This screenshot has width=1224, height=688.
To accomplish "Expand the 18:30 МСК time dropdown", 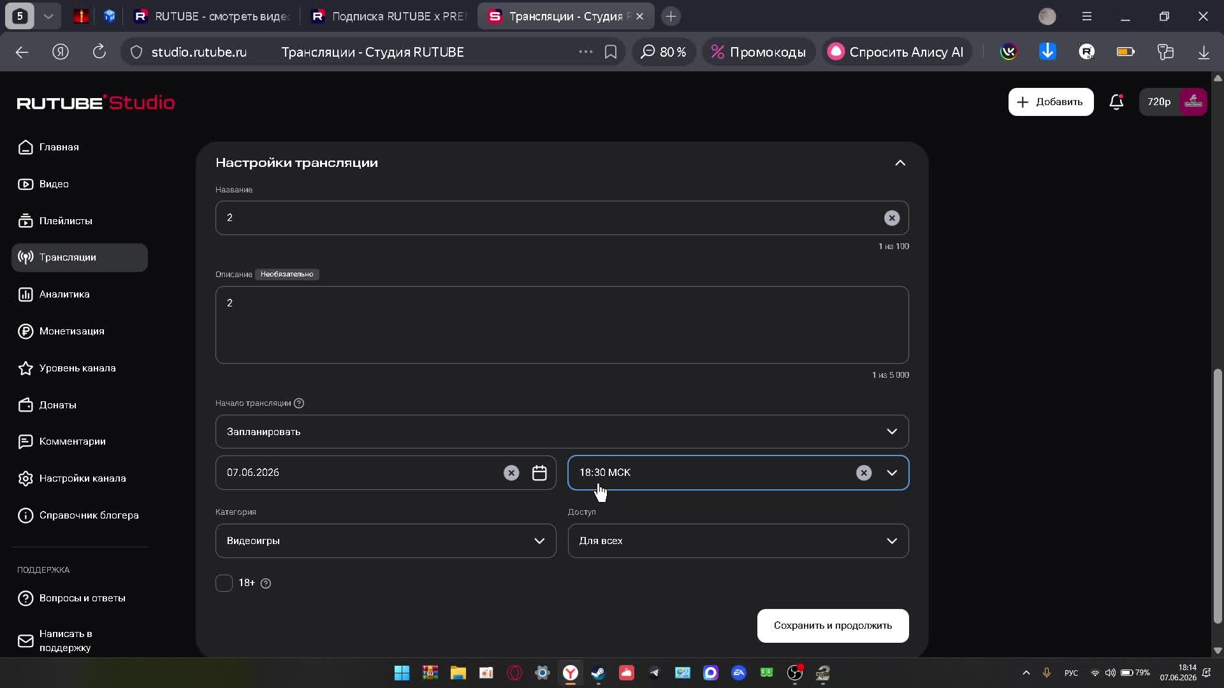I will point(892,473).
